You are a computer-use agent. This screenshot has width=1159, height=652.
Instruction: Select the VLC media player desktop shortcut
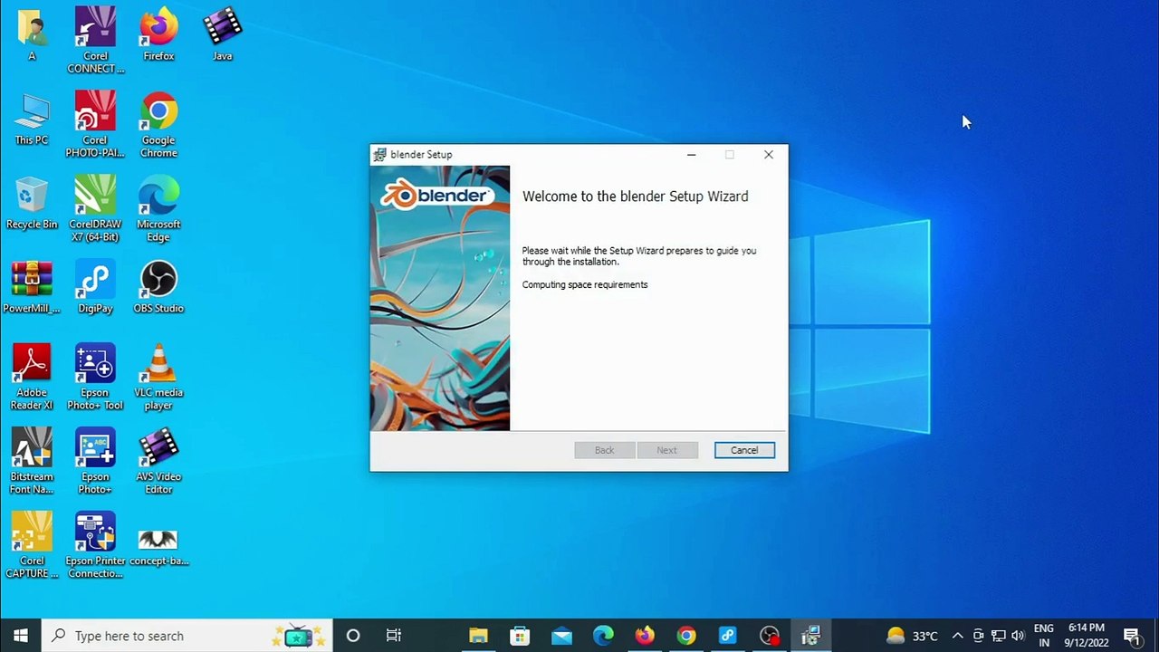pos(158,378)
